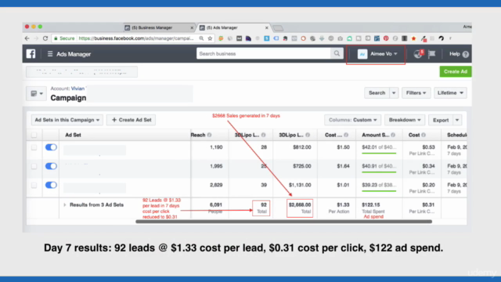
Task: Click the red star extension icon
Action: (414, 38)
